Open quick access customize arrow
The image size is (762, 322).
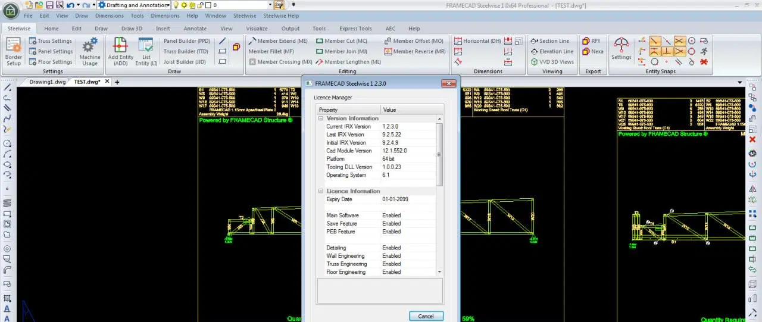[x=292, y=5]
